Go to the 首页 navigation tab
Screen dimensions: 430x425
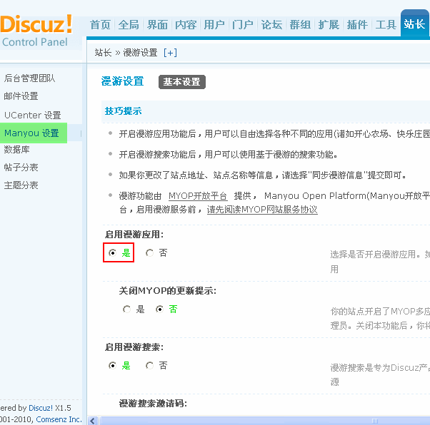pos(100,25)
